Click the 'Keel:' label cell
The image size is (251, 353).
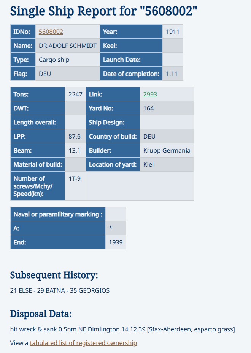131,46
